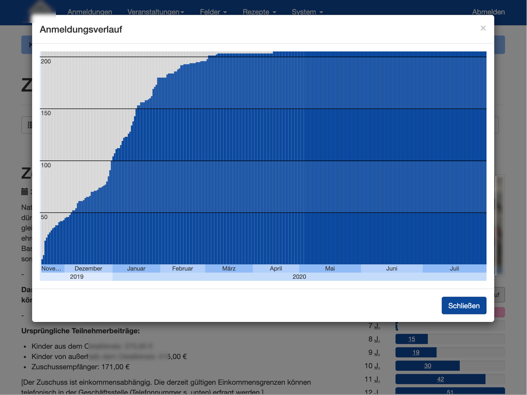Image resolution: width=527 pixels, height=395 pixels.
Task: Expand the Felder dropdown menu
Action: click(x=213, y=12)
